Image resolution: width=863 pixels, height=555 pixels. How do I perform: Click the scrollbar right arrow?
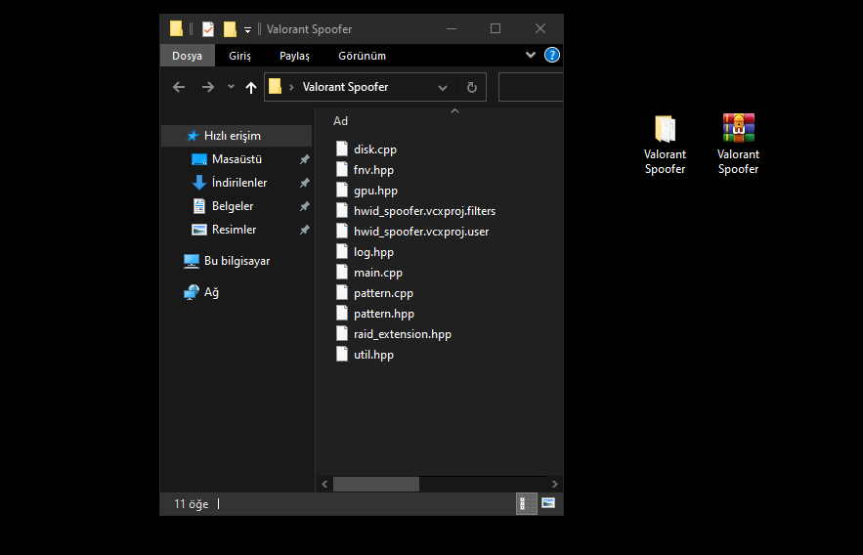click(x=555, y=484)
